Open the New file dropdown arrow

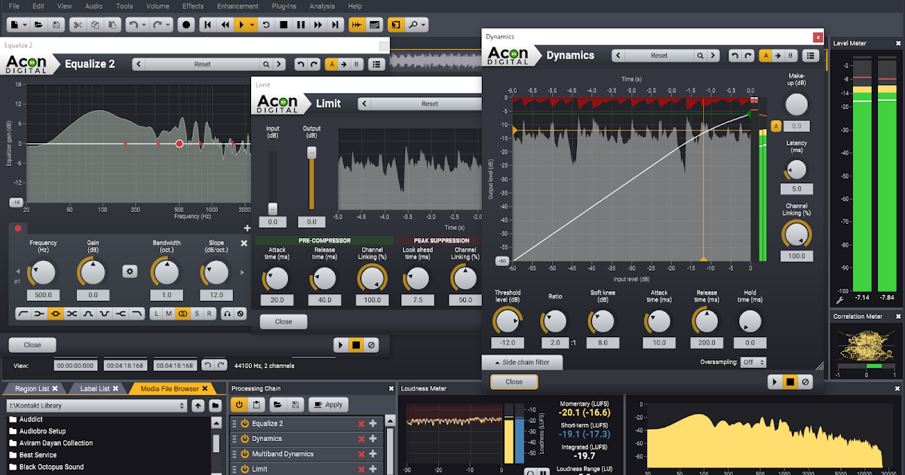click(x=25, y=25)
